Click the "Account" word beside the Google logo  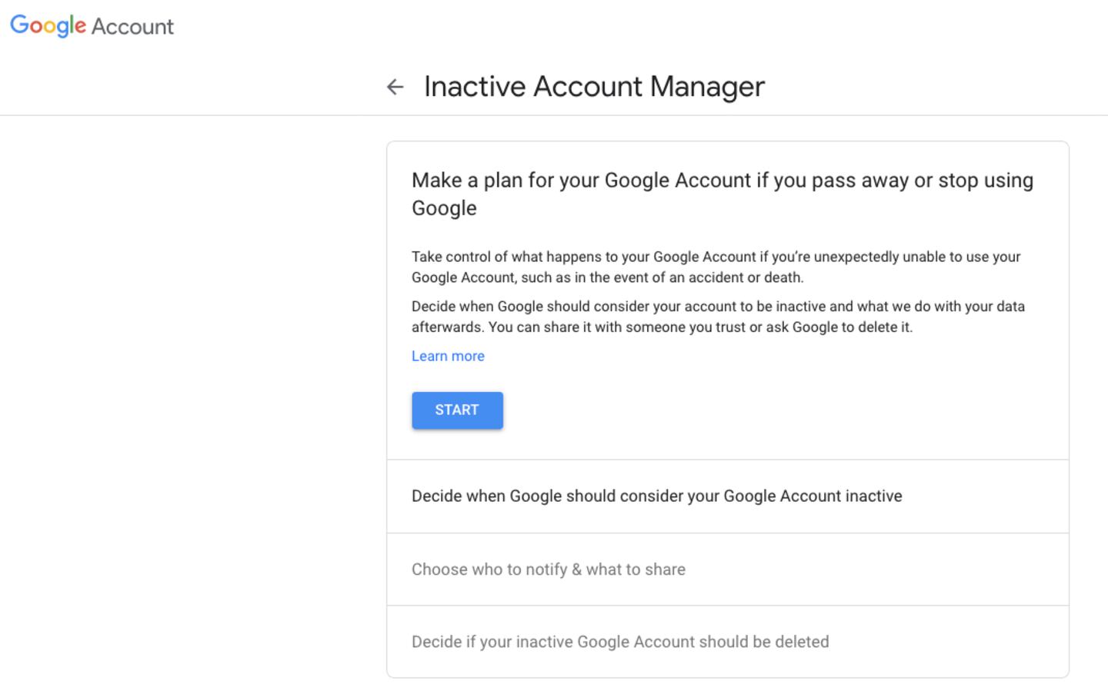pyautogui.click(x=132, y=27)
